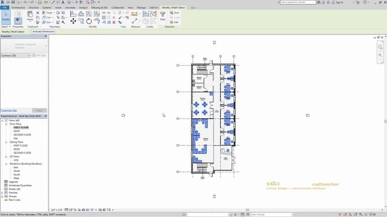Switch to the Manage ribbon tab
The height and width of the screenshot is (217, 387).
141,8
